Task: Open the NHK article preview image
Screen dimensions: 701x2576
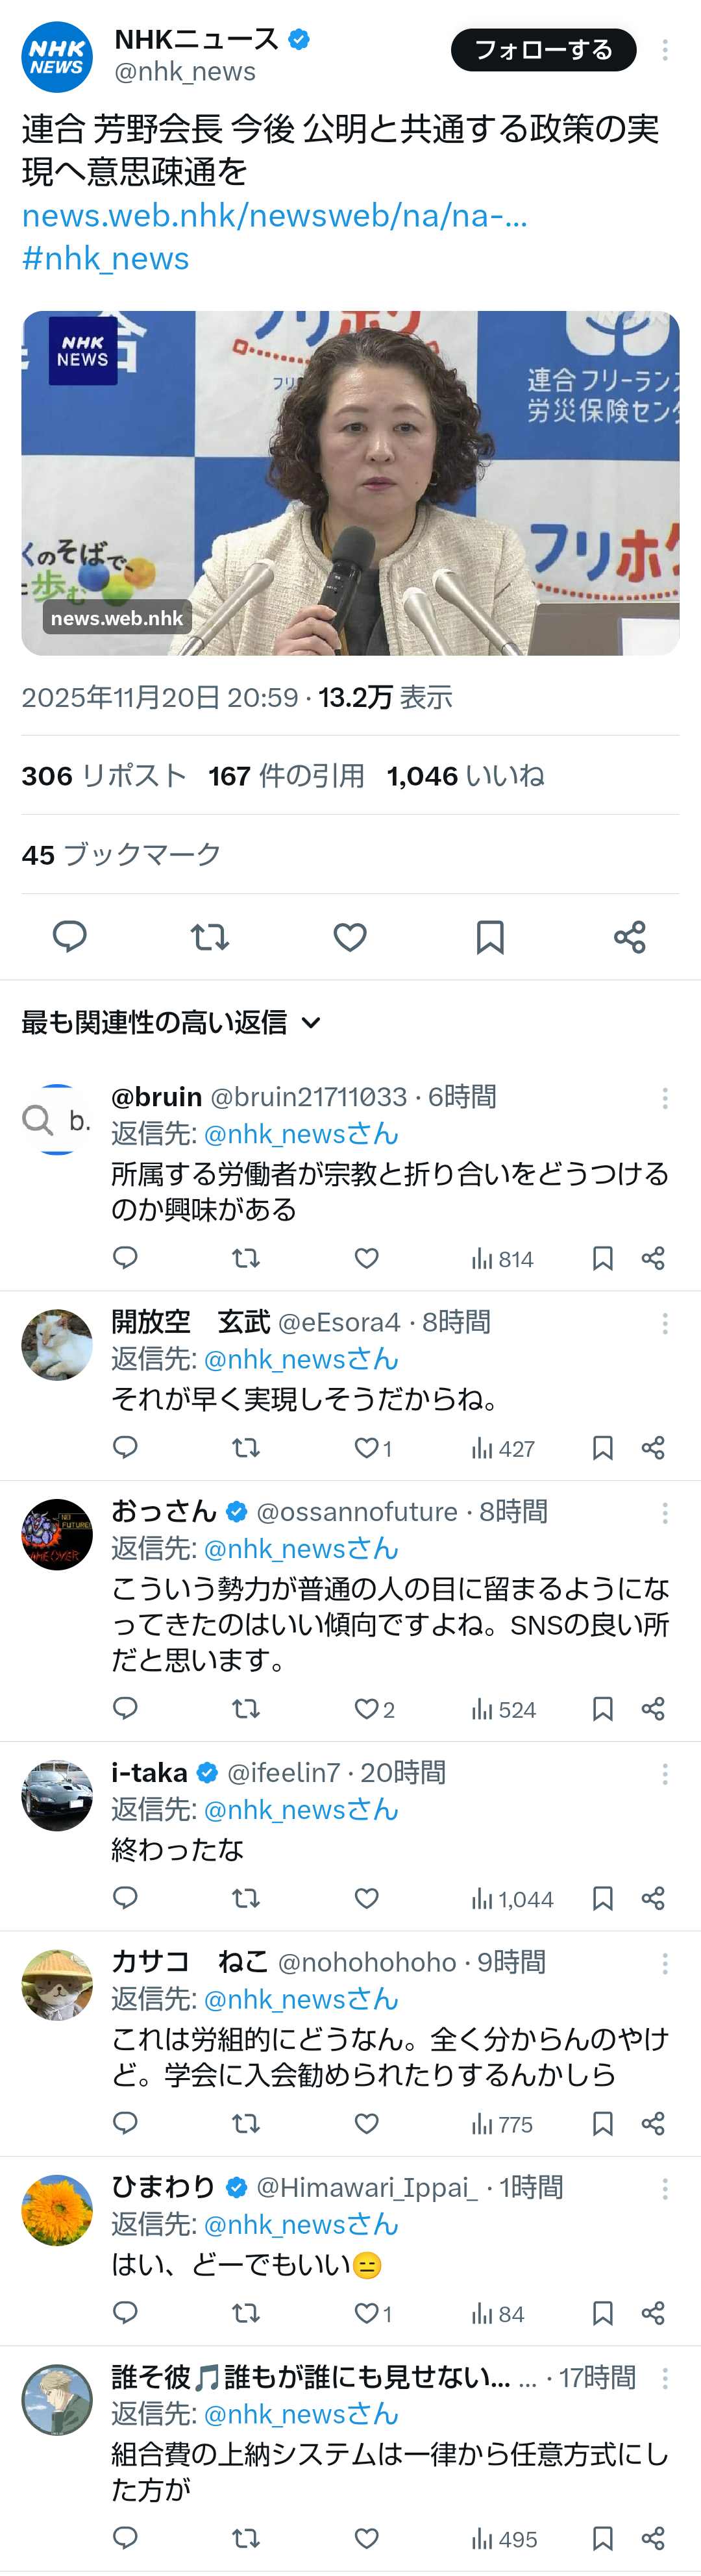Action: [x=350, y=483]
